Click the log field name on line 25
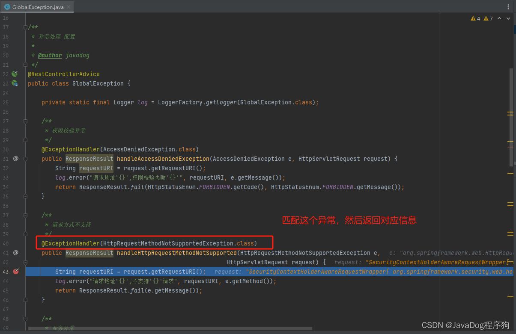Image resolution: width=516 pixels, height=334 pixels. click(143, 102)
